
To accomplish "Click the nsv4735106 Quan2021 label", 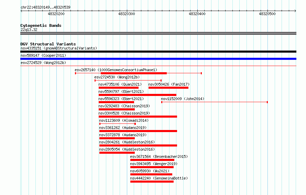I will (x=120, y=84).
